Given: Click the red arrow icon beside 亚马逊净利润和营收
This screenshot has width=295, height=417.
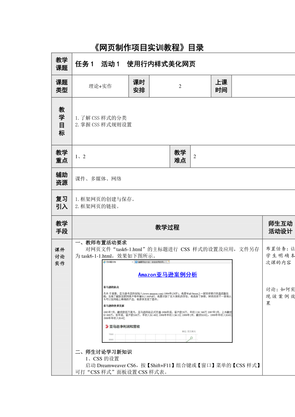Looking at the screenshot, I should [106, 326].
